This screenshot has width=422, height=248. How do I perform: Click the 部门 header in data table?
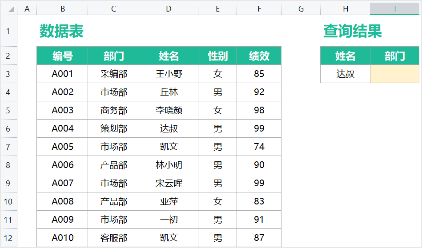(113, 56)
